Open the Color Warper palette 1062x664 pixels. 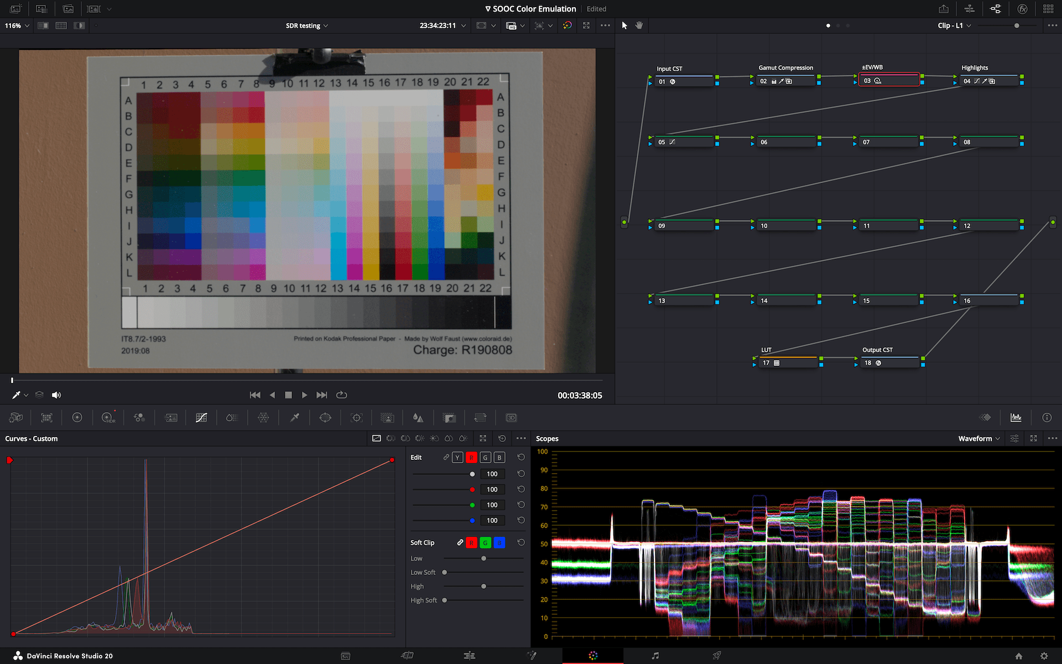point(263,418)
